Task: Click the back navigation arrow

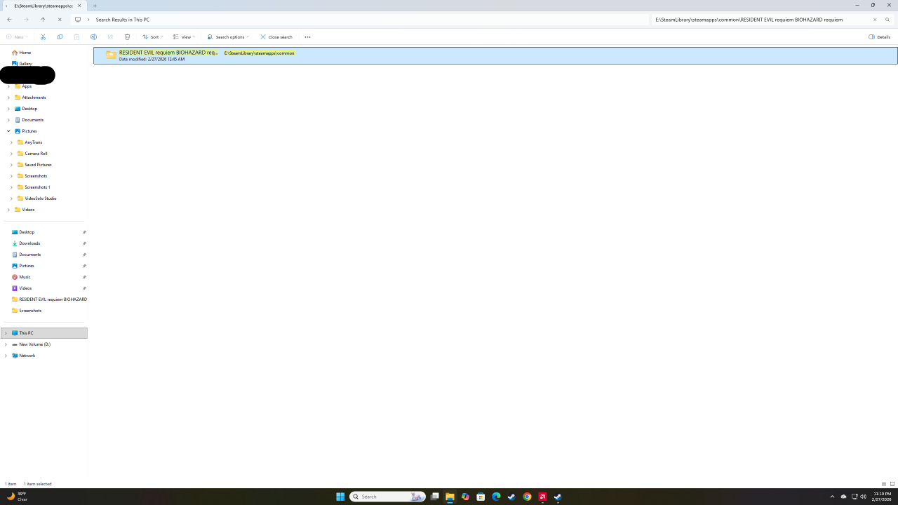Action: click(x=9, y=20)
